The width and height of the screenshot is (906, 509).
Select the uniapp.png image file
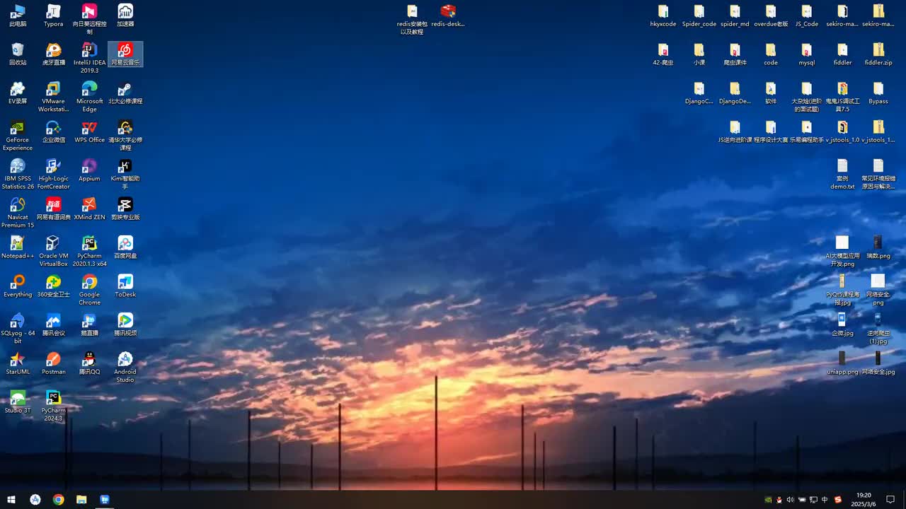(842, 363)
